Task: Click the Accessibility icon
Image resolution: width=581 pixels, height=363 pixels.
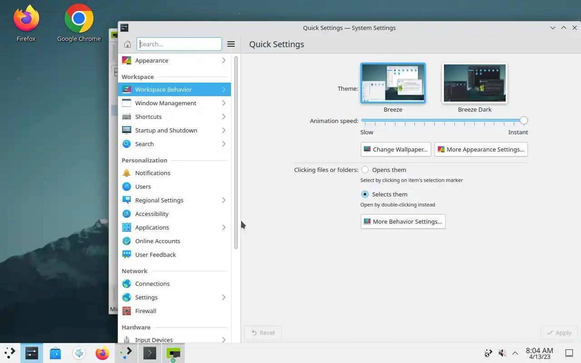Action: point(127,214)
